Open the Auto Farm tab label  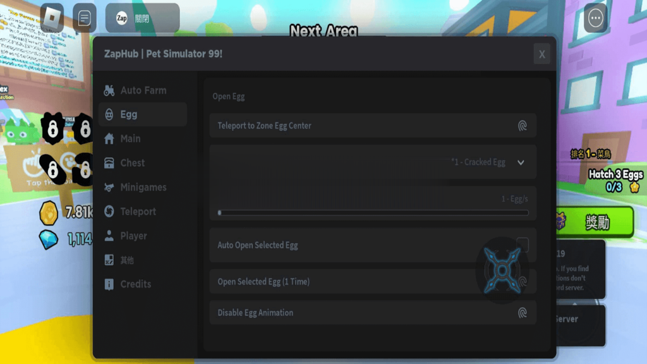point(143,90)
